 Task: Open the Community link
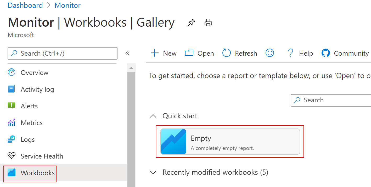click(345, 53)
